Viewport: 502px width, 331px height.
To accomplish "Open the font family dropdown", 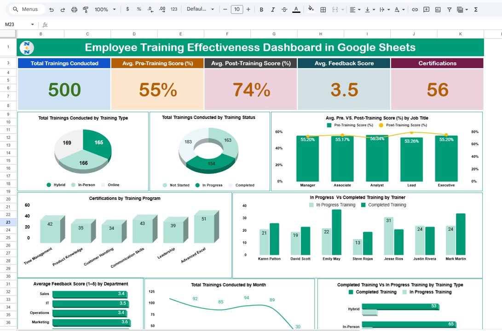I will coord(200,9).
